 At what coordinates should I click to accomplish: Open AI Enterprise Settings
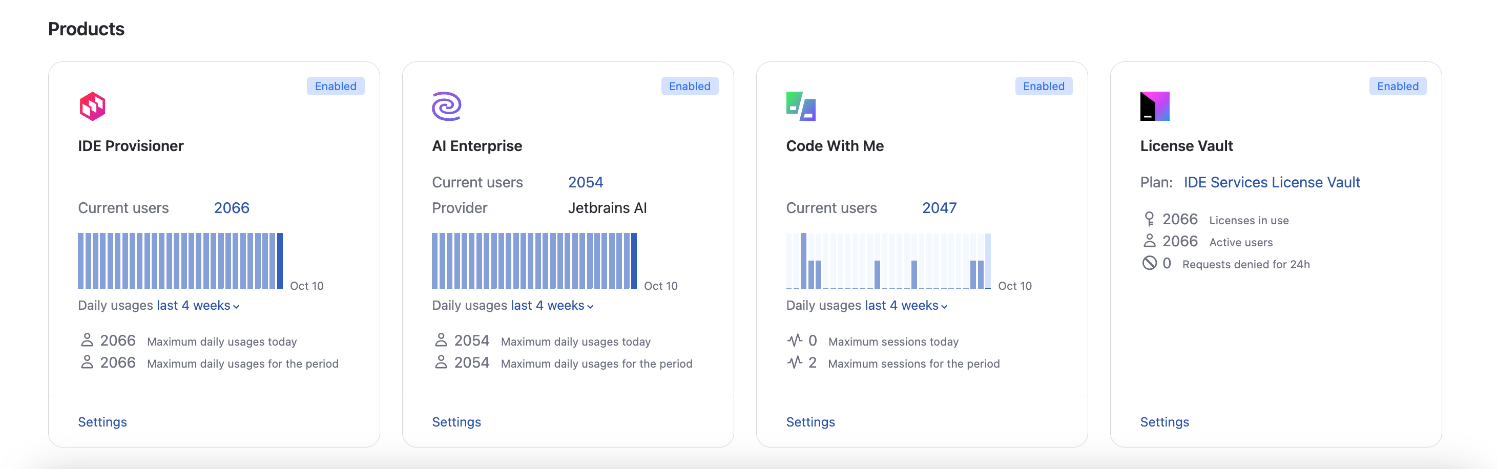(456, 422)
